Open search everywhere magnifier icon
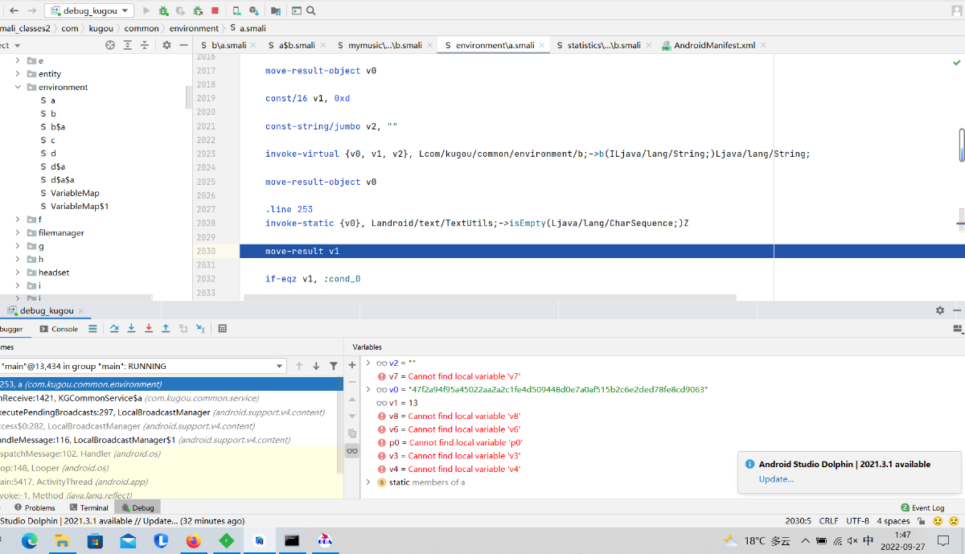965x554 pixels. tap(311, 11)
